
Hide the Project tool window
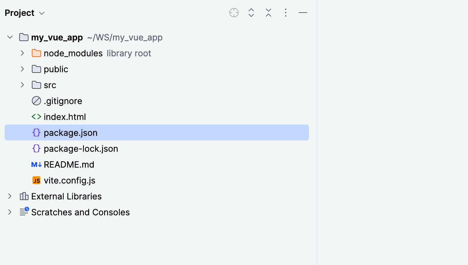(303, 13)
